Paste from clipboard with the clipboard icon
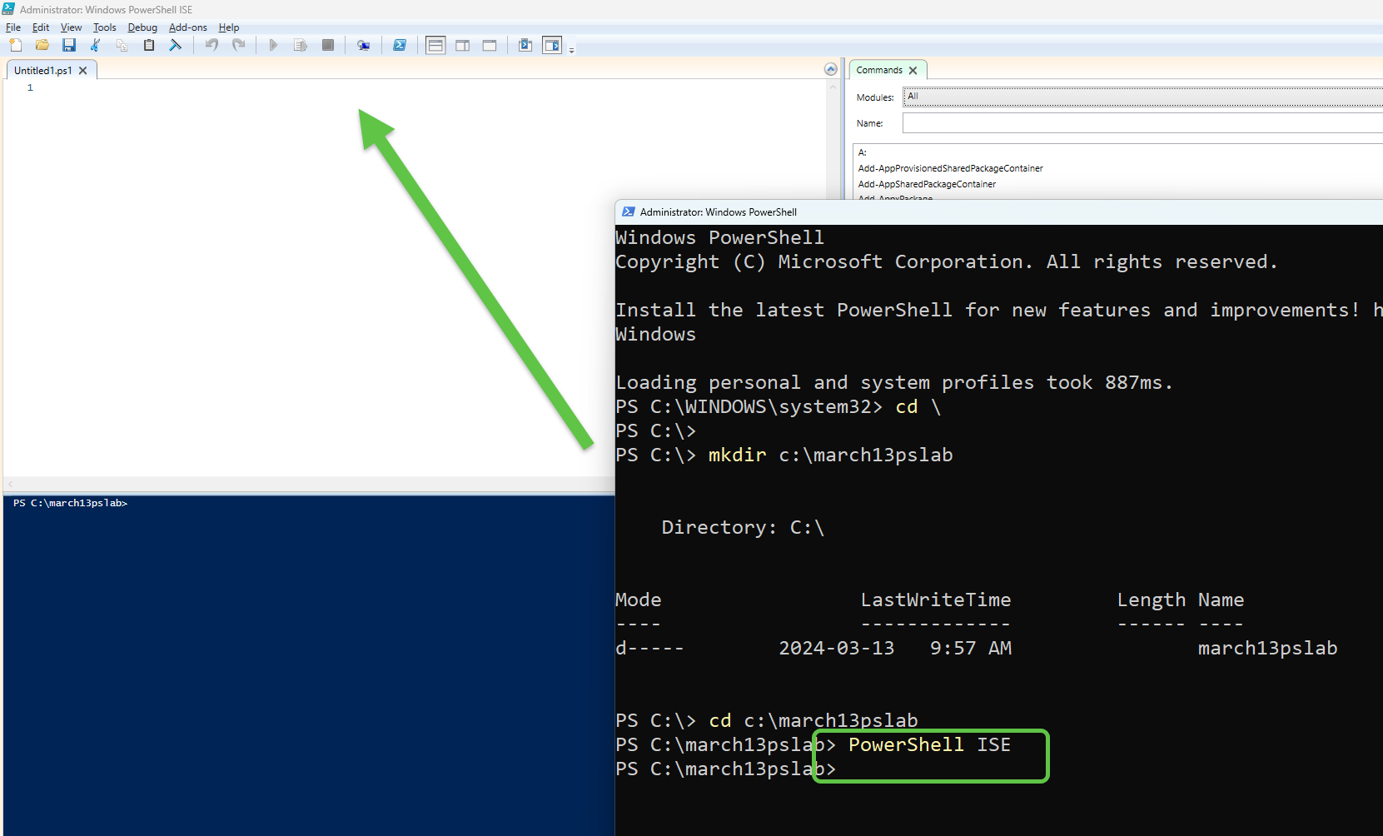The image size is (1383, 836). coord(149,45)
